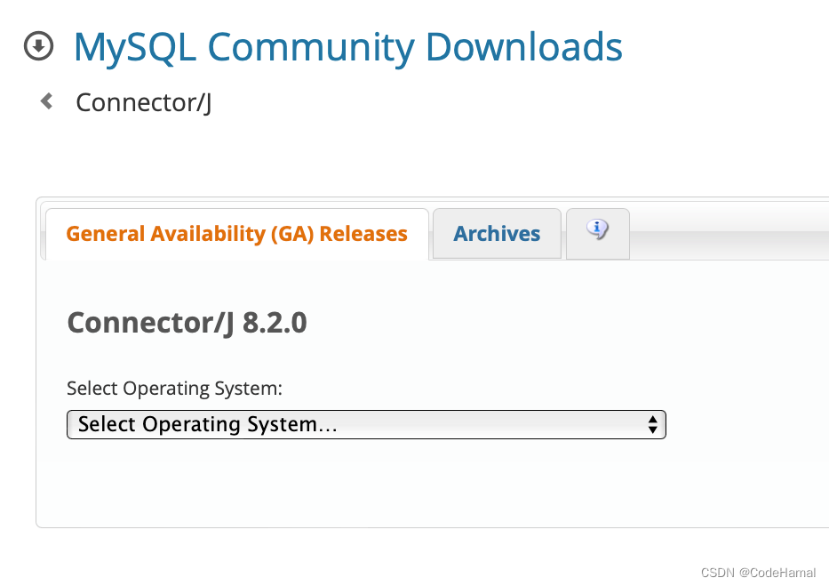Click the circular download arrow icon

tap(38, 46)
